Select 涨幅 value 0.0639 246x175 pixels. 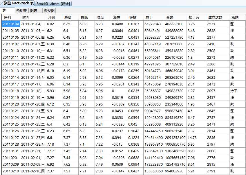(119, 164)
